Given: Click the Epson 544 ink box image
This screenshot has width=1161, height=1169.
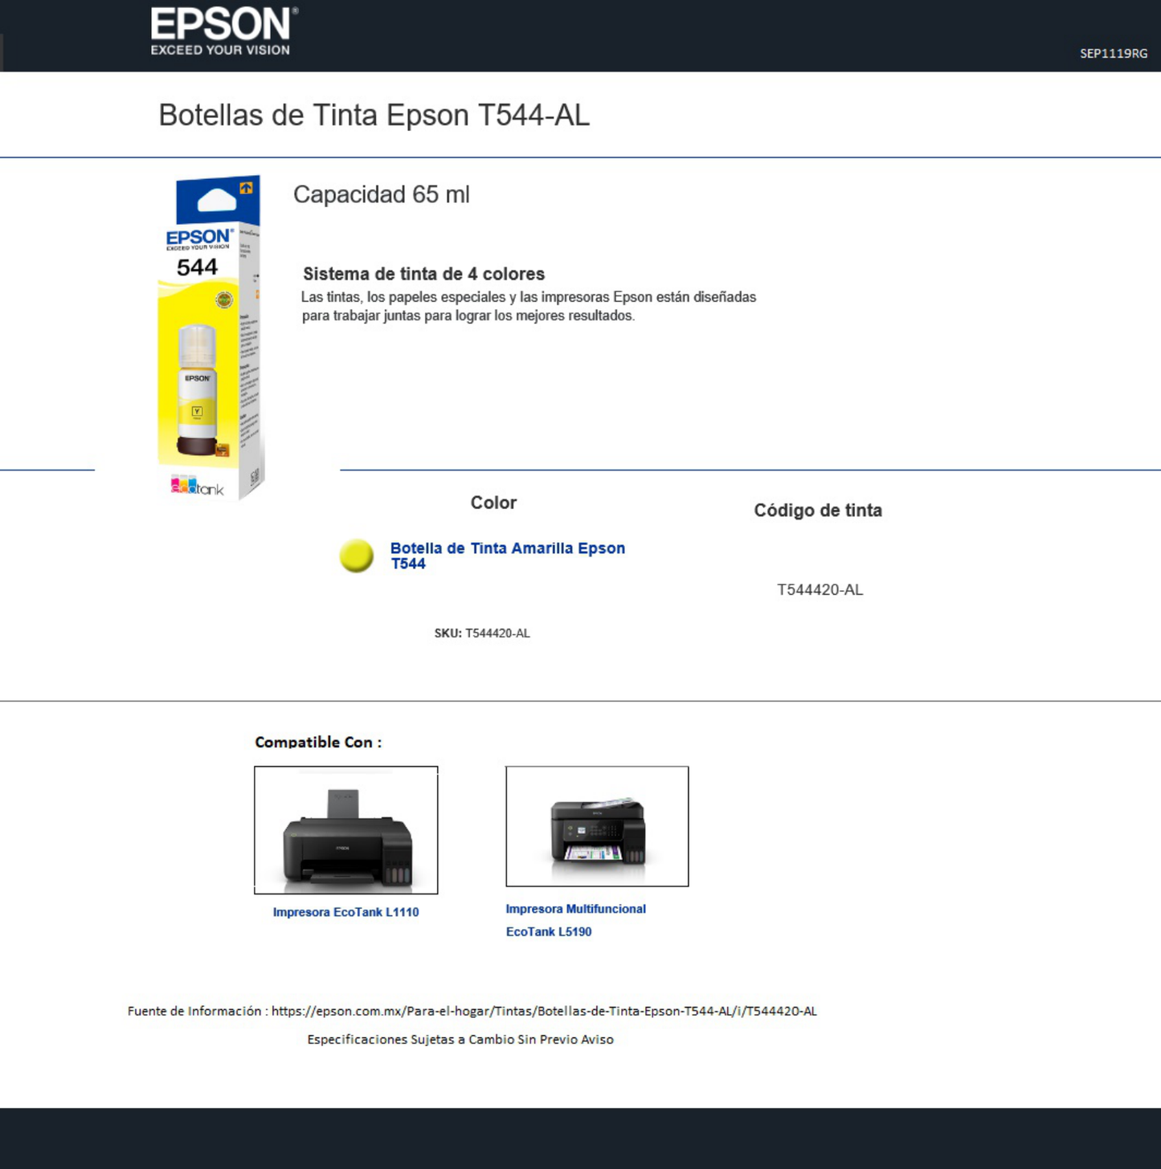Looking at the screenshot, I should [x=211, y=337].
